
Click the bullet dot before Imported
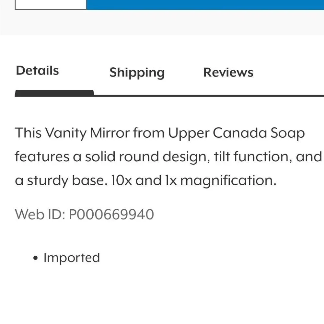(x=36, y=258)
